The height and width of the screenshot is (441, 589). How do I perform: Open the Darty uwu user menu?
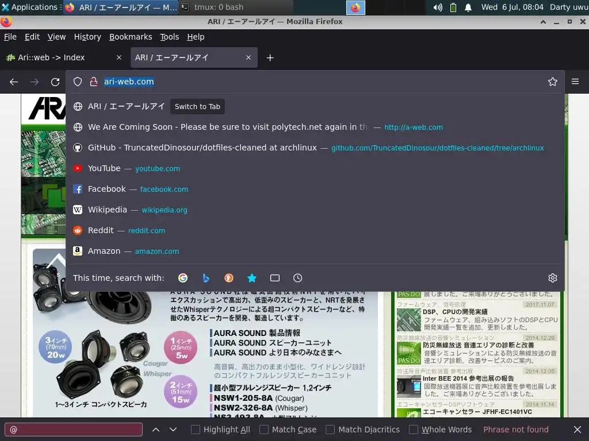(x=569, y=7)
